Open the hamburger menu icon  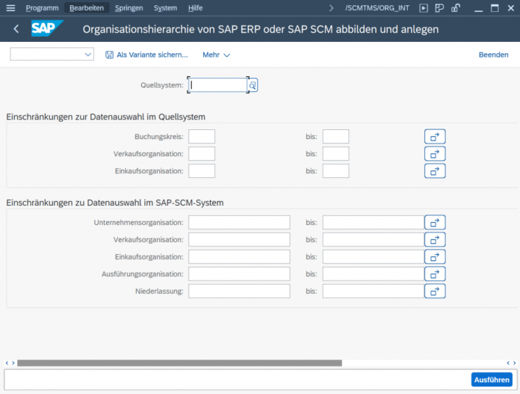coord(10,8)
